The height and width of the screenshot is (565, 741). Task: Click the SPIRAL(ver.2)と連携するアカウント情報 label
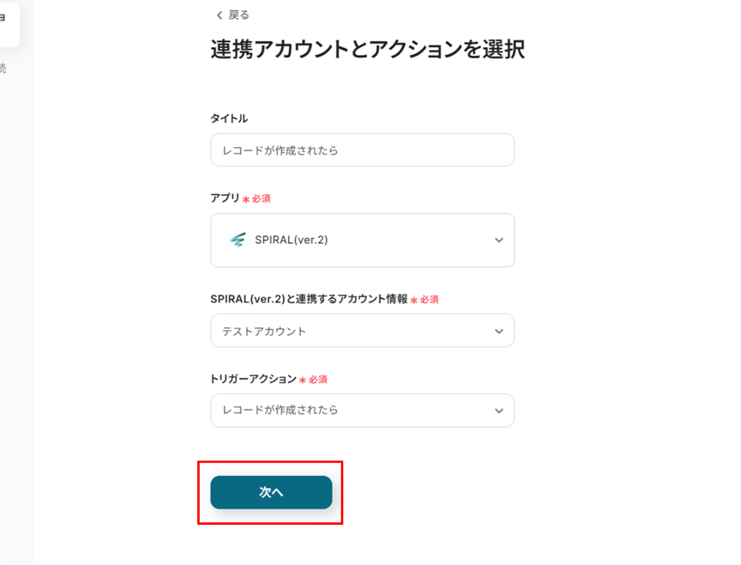coord(309,299)
